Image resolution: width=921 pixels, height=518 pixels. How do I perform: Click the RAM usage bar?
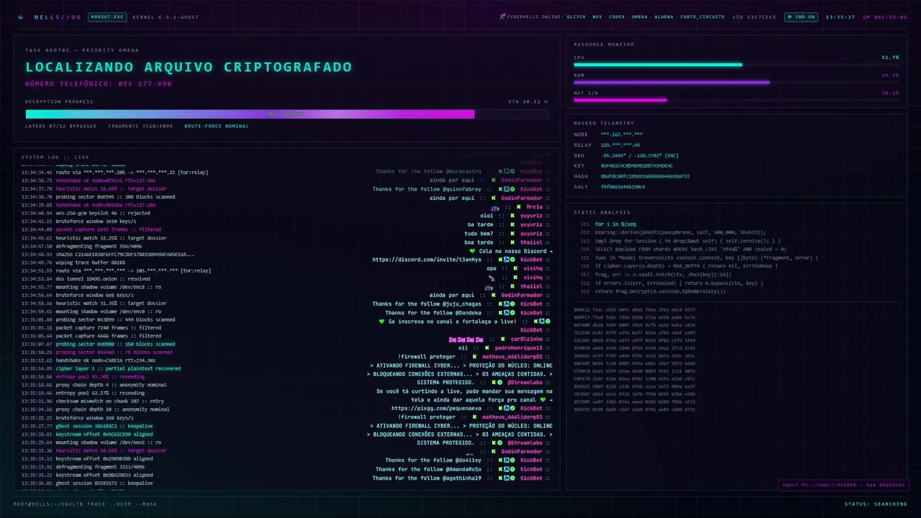click(x=736, y=82)
